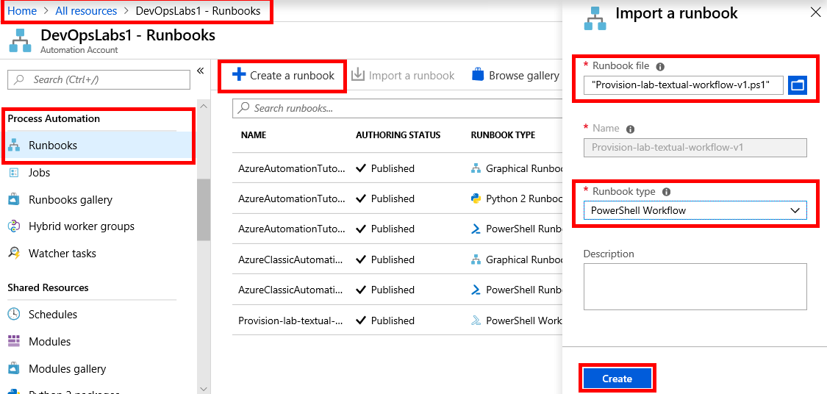Go to Home in the breadcrumb
This screenshot has width=827, height=394.
pos(22,10)
